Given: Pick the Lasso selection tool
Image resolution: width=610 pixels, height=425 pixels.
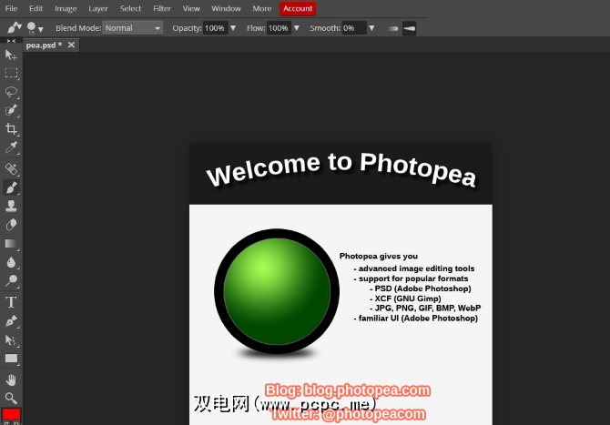Looking at the screenshot, I should 11,92.
